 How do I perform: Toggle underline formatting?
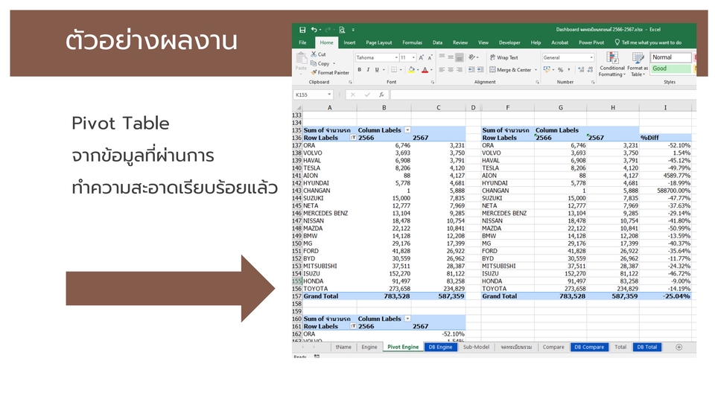point(377,70)
